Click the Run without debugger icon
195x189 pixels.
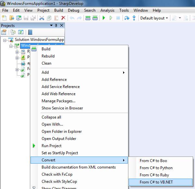[x=111, y=18]
